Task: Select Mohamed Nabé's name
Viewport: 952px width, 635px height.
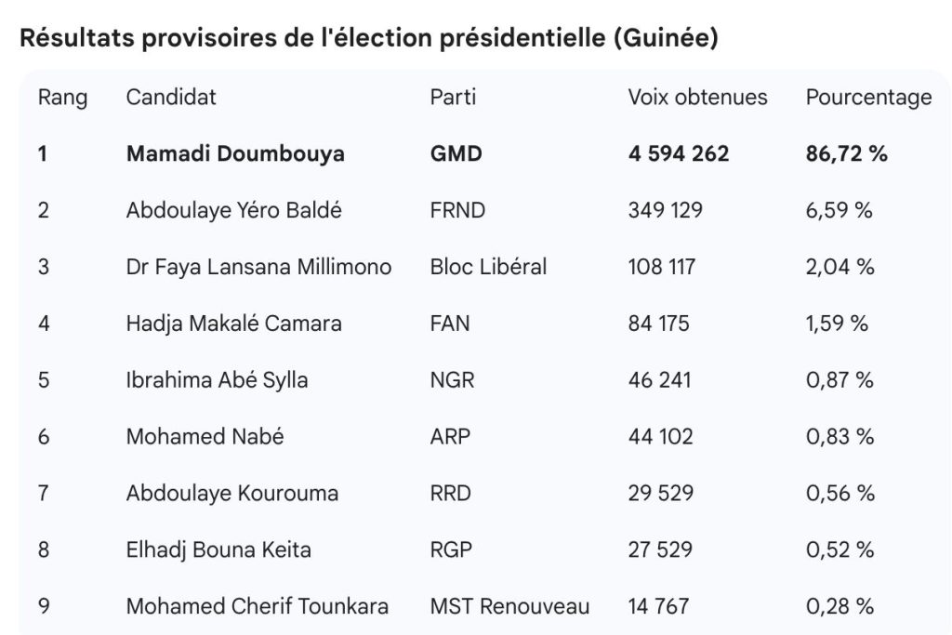Action: click(x=205, y=437)
